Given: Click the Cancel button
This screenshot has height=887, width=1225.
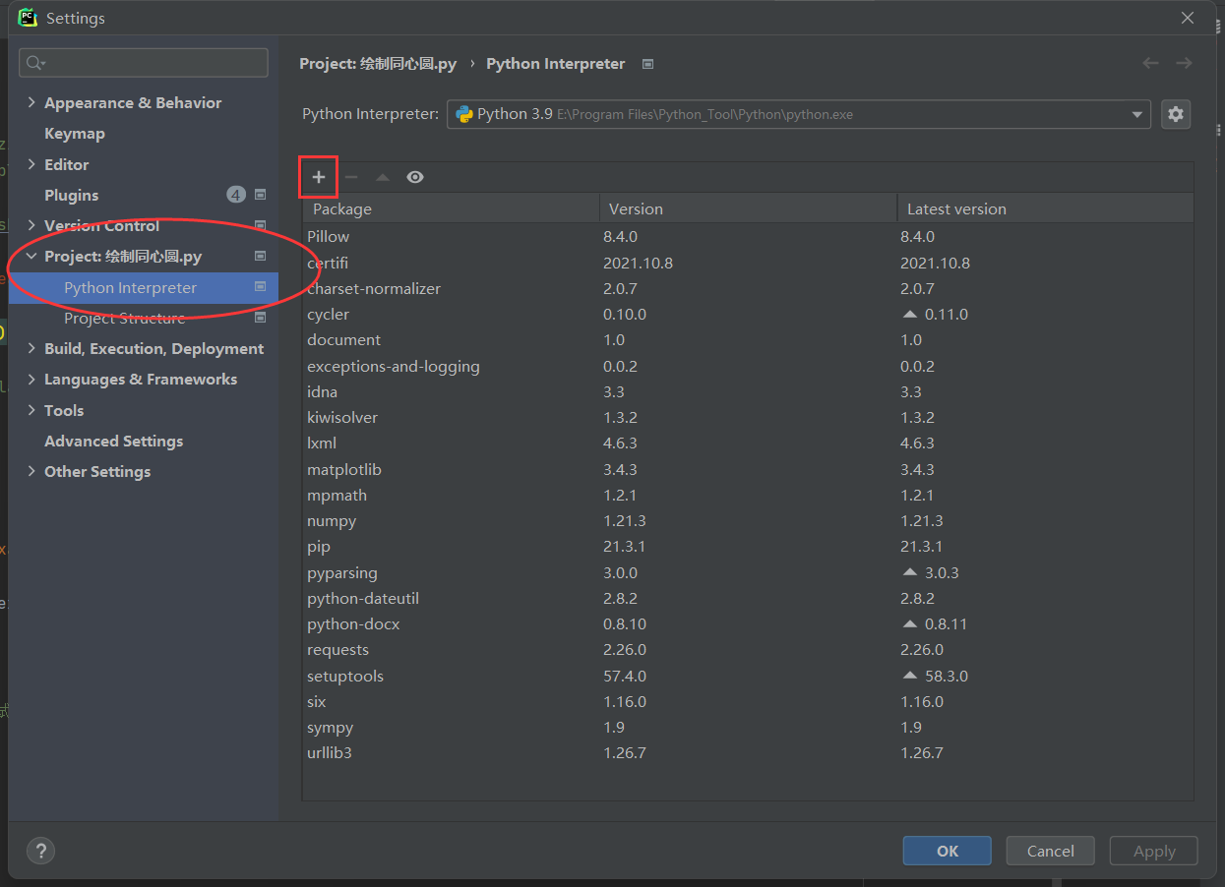Looking at the screenshot, I should point(1051,851).
